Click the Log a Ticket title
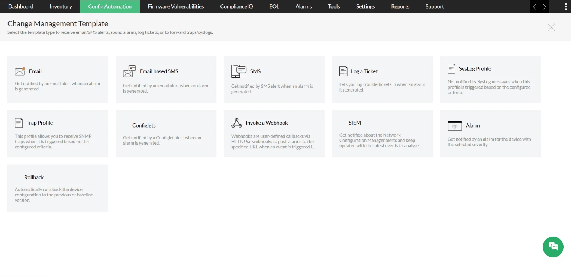 click(364, 71)
